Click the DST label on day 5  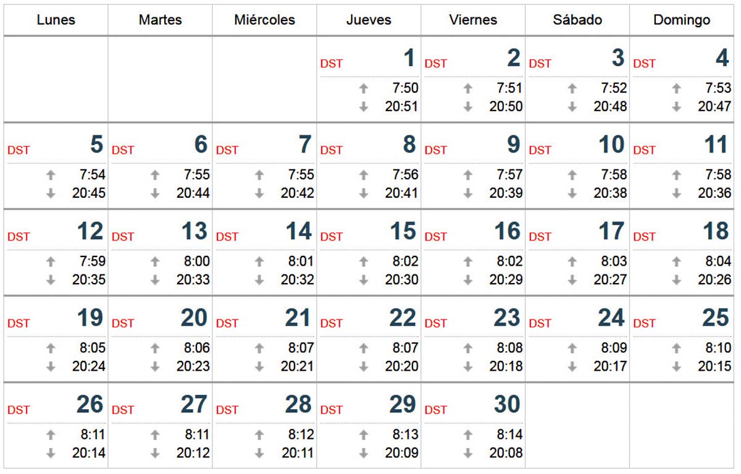[x=19, y=150]
